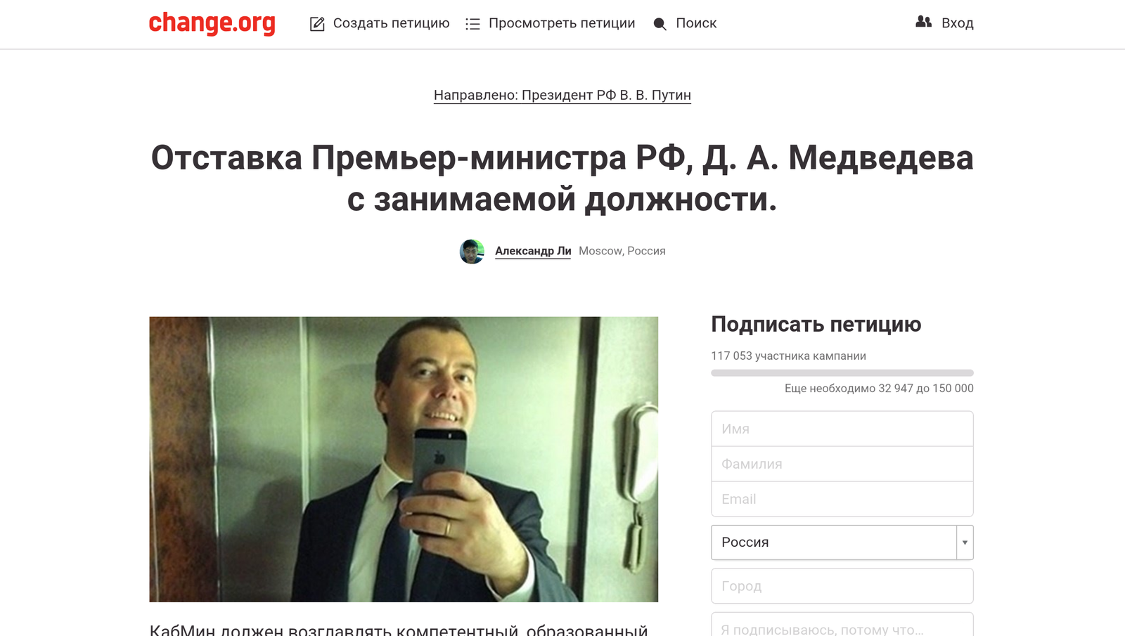Open the country dropdown arrow
1125x636 pixels.
point(965,543)
